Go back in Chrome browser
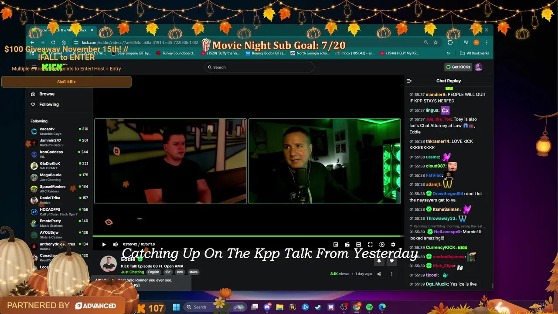This screenshot has width=558, height=314. tap(32, 43)
